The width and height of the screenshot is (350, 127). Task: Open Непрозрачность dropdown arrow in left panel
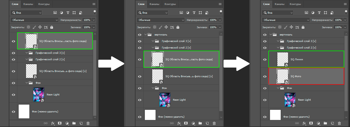pos(94,20)
